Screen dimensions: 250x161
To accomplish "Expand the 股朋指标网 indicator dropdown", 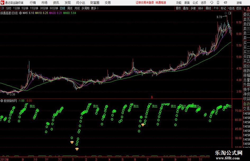I will tap(2, 101).
